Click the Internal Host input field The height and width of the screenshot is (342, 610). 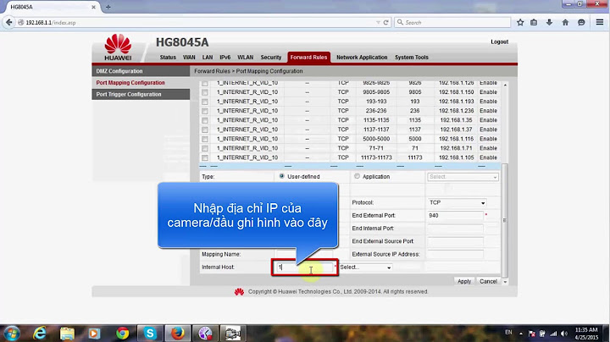pyautogui.click(x=305, y=268)
